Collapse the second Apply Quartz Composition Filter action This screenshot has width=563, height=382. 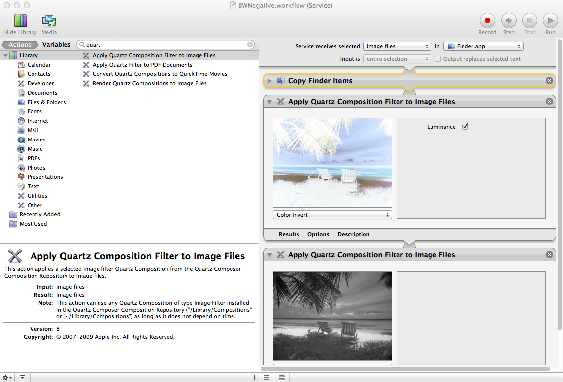point(269,255)
